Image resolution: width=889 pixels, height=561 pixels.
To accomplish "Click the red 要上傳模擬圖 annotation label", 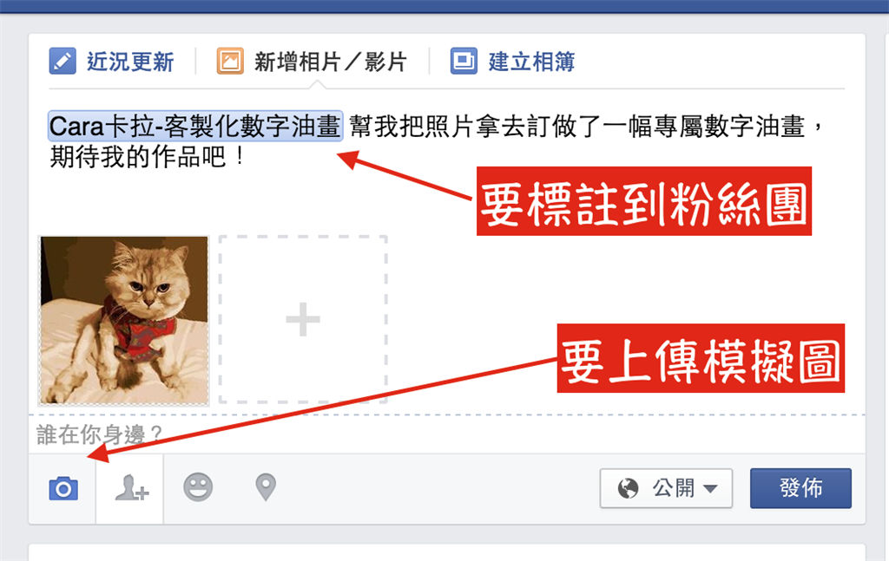I will (x=701, y=358).
